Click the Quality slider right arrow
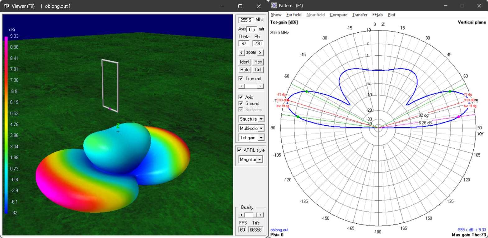 click(260, 215)
